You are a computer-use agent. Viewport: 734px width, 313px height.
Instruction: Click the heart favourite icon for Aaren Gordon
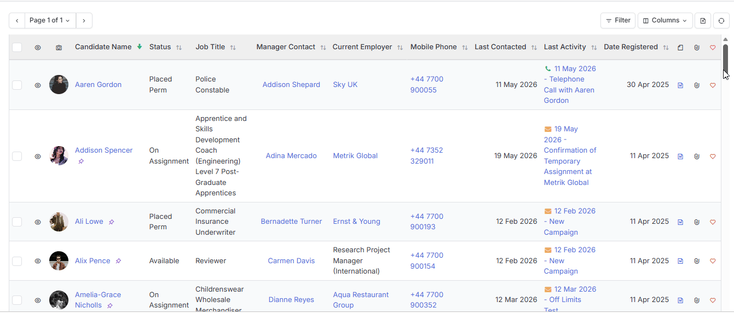click(x=713, y=85)
